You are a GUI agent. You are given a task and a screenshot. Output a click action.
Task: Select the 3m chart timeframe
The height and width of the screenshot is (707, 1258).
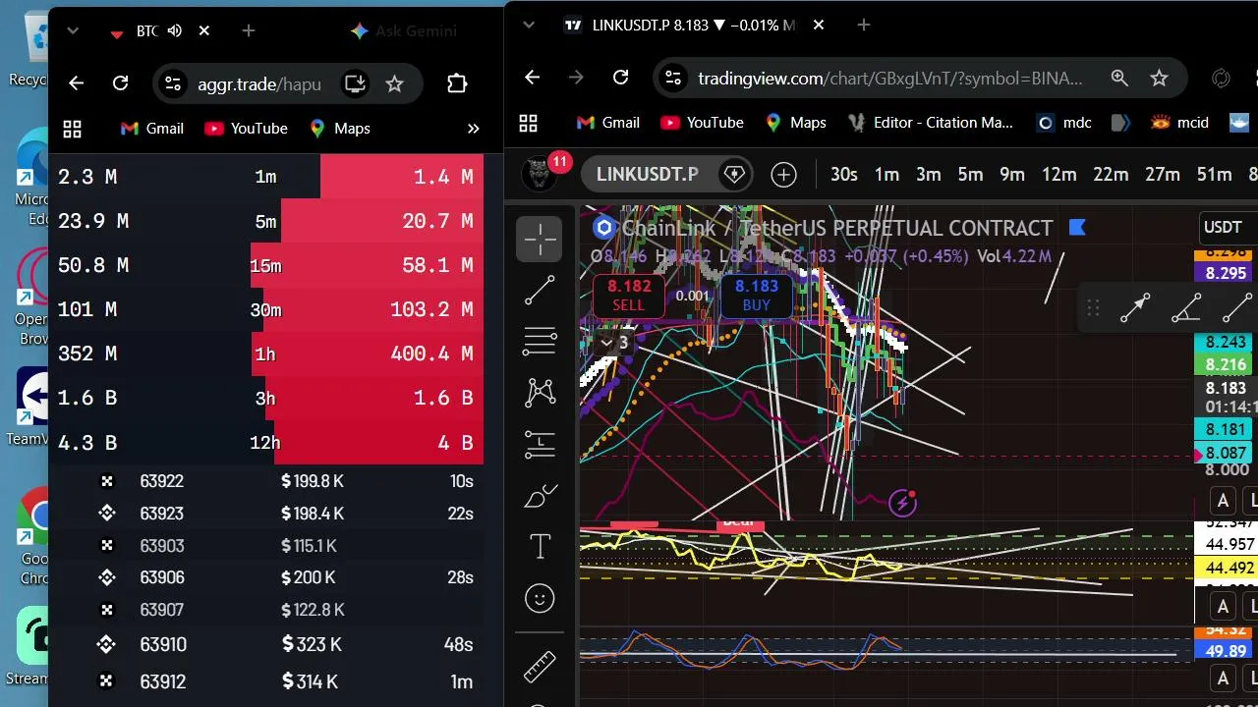pos(929,175)
